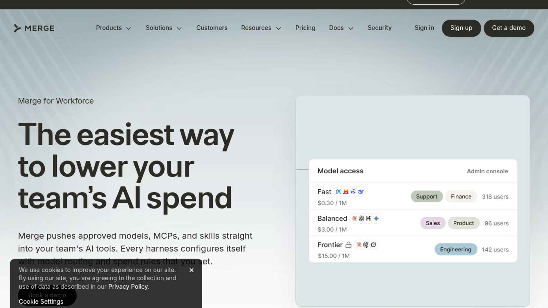Open the Products menu label
This screenshot has height=308, width=548.
tap(109, 28)
